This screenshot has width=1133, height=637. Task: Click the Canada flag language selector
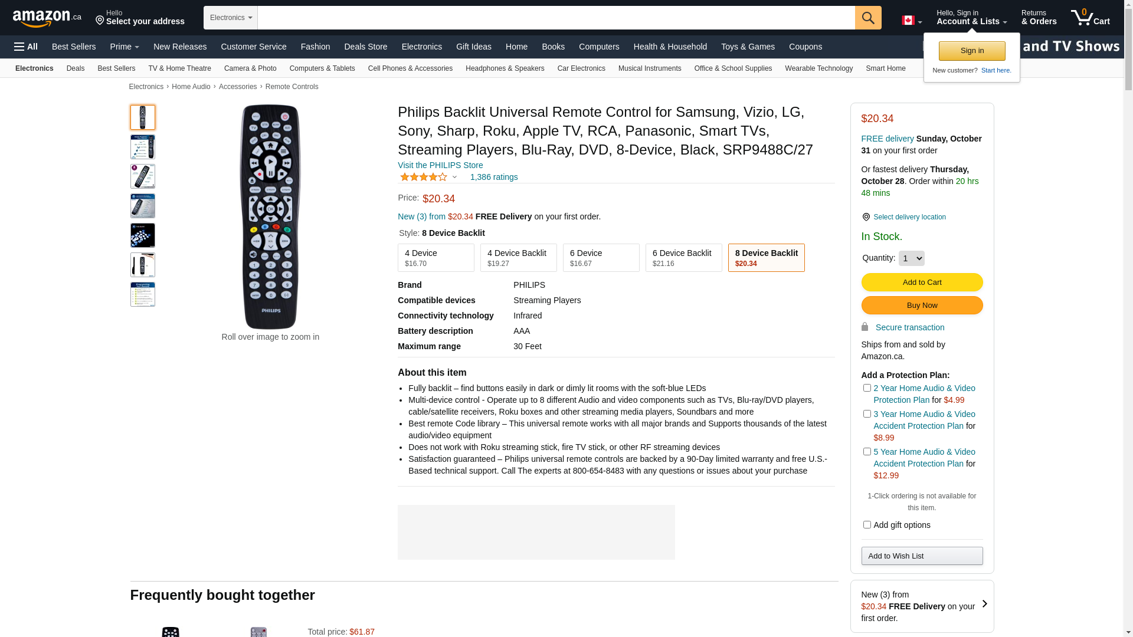click(x=911, y=21)
